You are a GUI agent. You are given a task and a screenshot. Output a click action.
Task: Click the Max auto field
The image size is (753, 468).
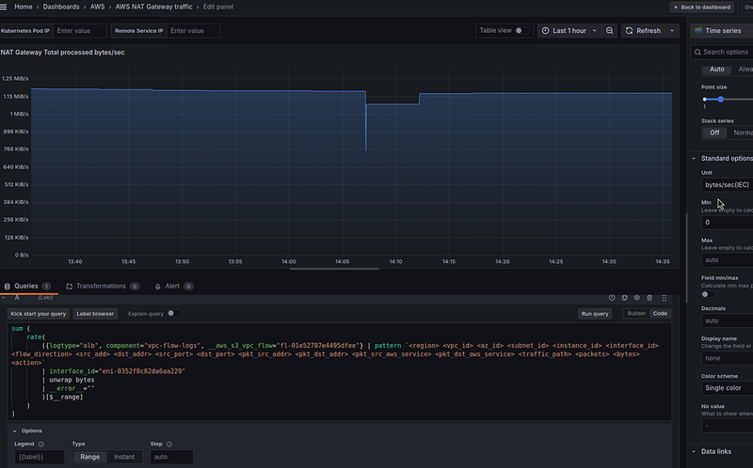tap(727, 260)
